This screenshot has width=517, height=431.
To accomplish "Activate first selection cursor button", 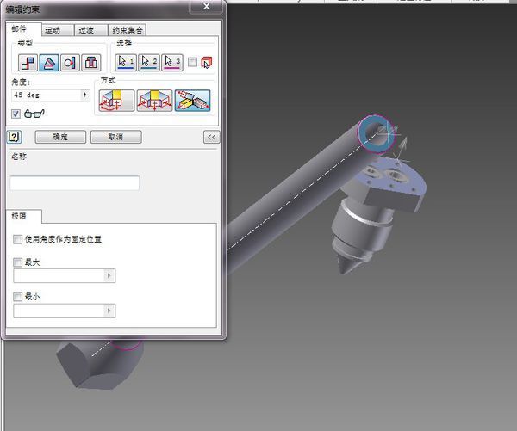I will coord(126,63).
